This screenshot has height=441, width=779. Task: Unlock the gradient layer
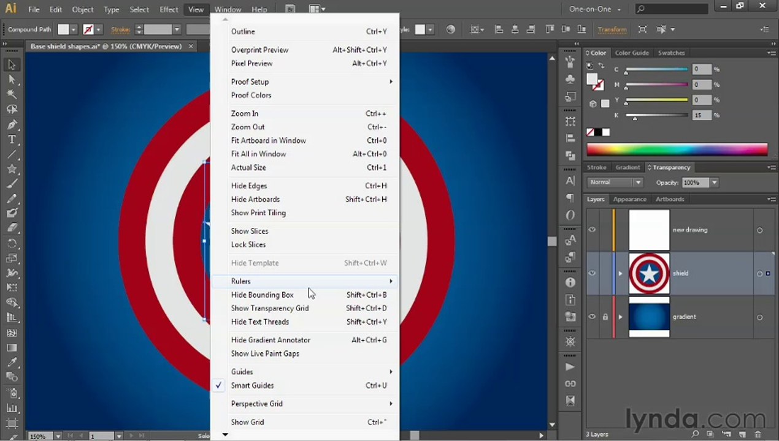click(x=605, y=317)
